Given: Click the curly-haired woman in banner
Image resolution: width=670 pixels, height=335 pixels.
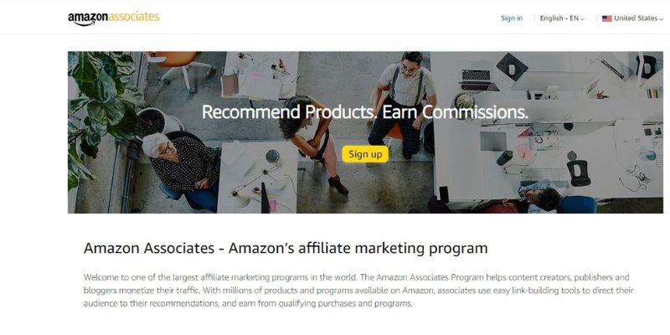Looking at the screenshot, I should click(314, 141).
